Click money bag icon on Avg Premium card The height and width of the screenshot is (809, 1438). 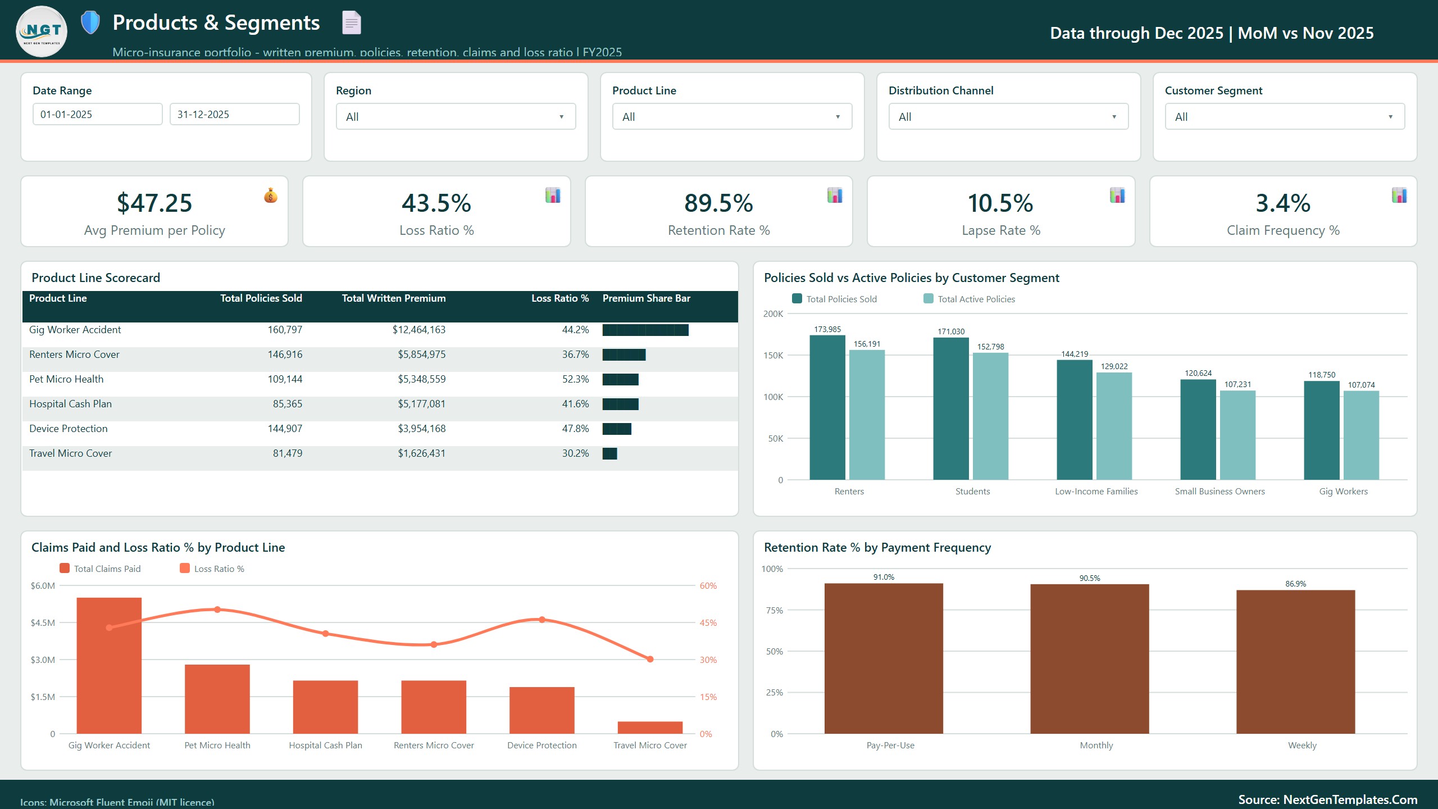point(271,195)
